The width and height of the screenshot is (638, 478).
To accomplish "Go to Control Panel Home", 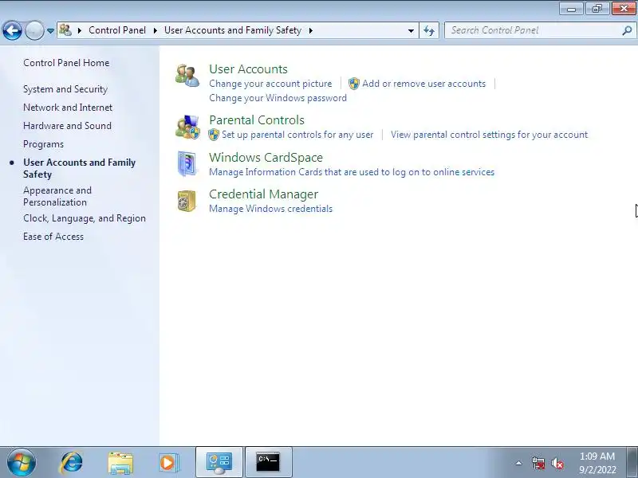I will (x=66, y=63).
